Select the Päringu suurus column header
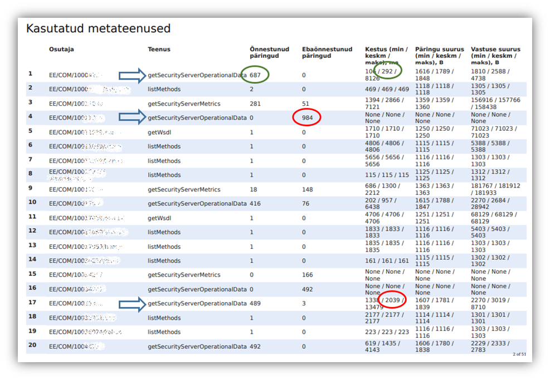Viewport: 550px width, 380px height. (x=439, y=56)
